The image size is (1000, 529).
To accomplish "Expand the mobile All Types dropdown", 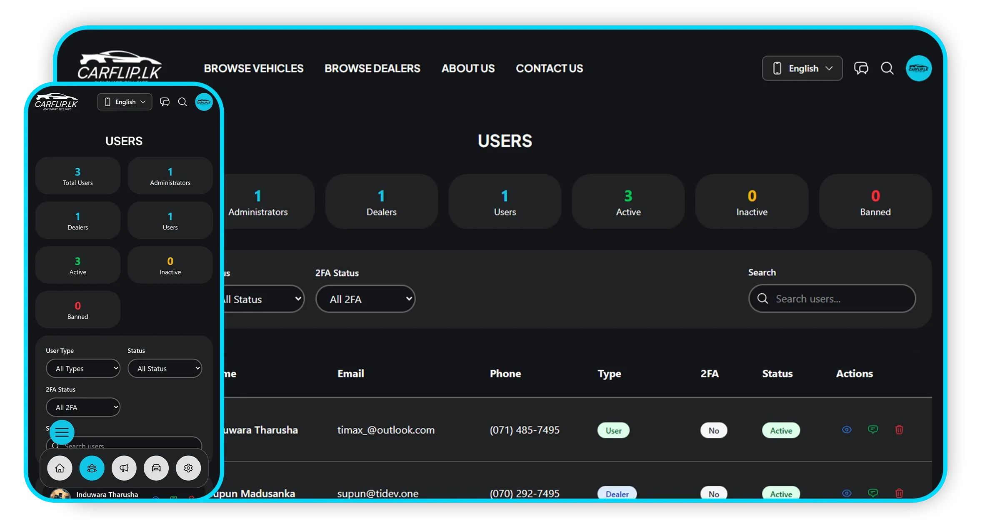I will click(x=83, y=368).
